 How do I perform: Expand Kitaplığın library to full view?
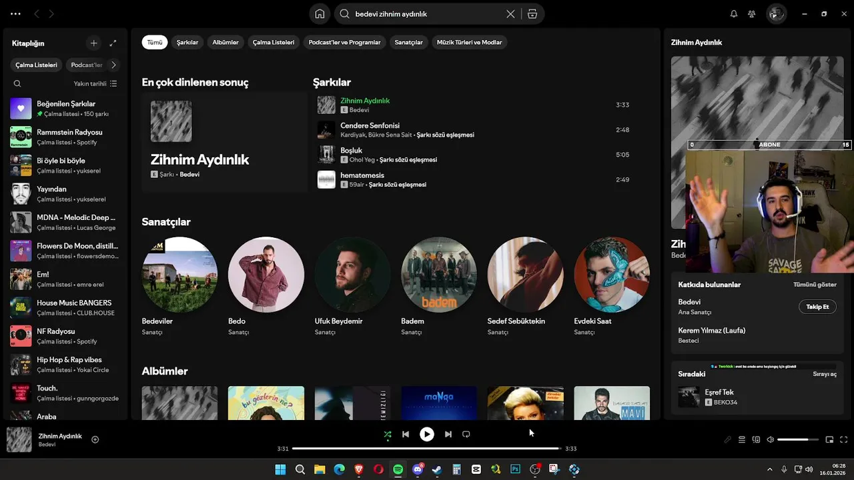(x=113, y=43)
